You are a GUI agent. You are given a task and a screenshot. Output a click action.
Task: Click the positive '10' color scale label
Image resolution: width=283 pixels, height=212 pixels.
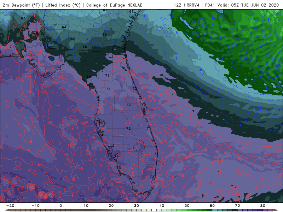pos(86,206)
